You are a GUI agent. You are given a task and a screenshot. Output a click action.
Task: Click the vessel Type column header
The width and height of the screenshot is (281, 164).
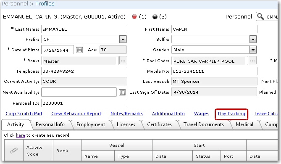click(133, 156)
